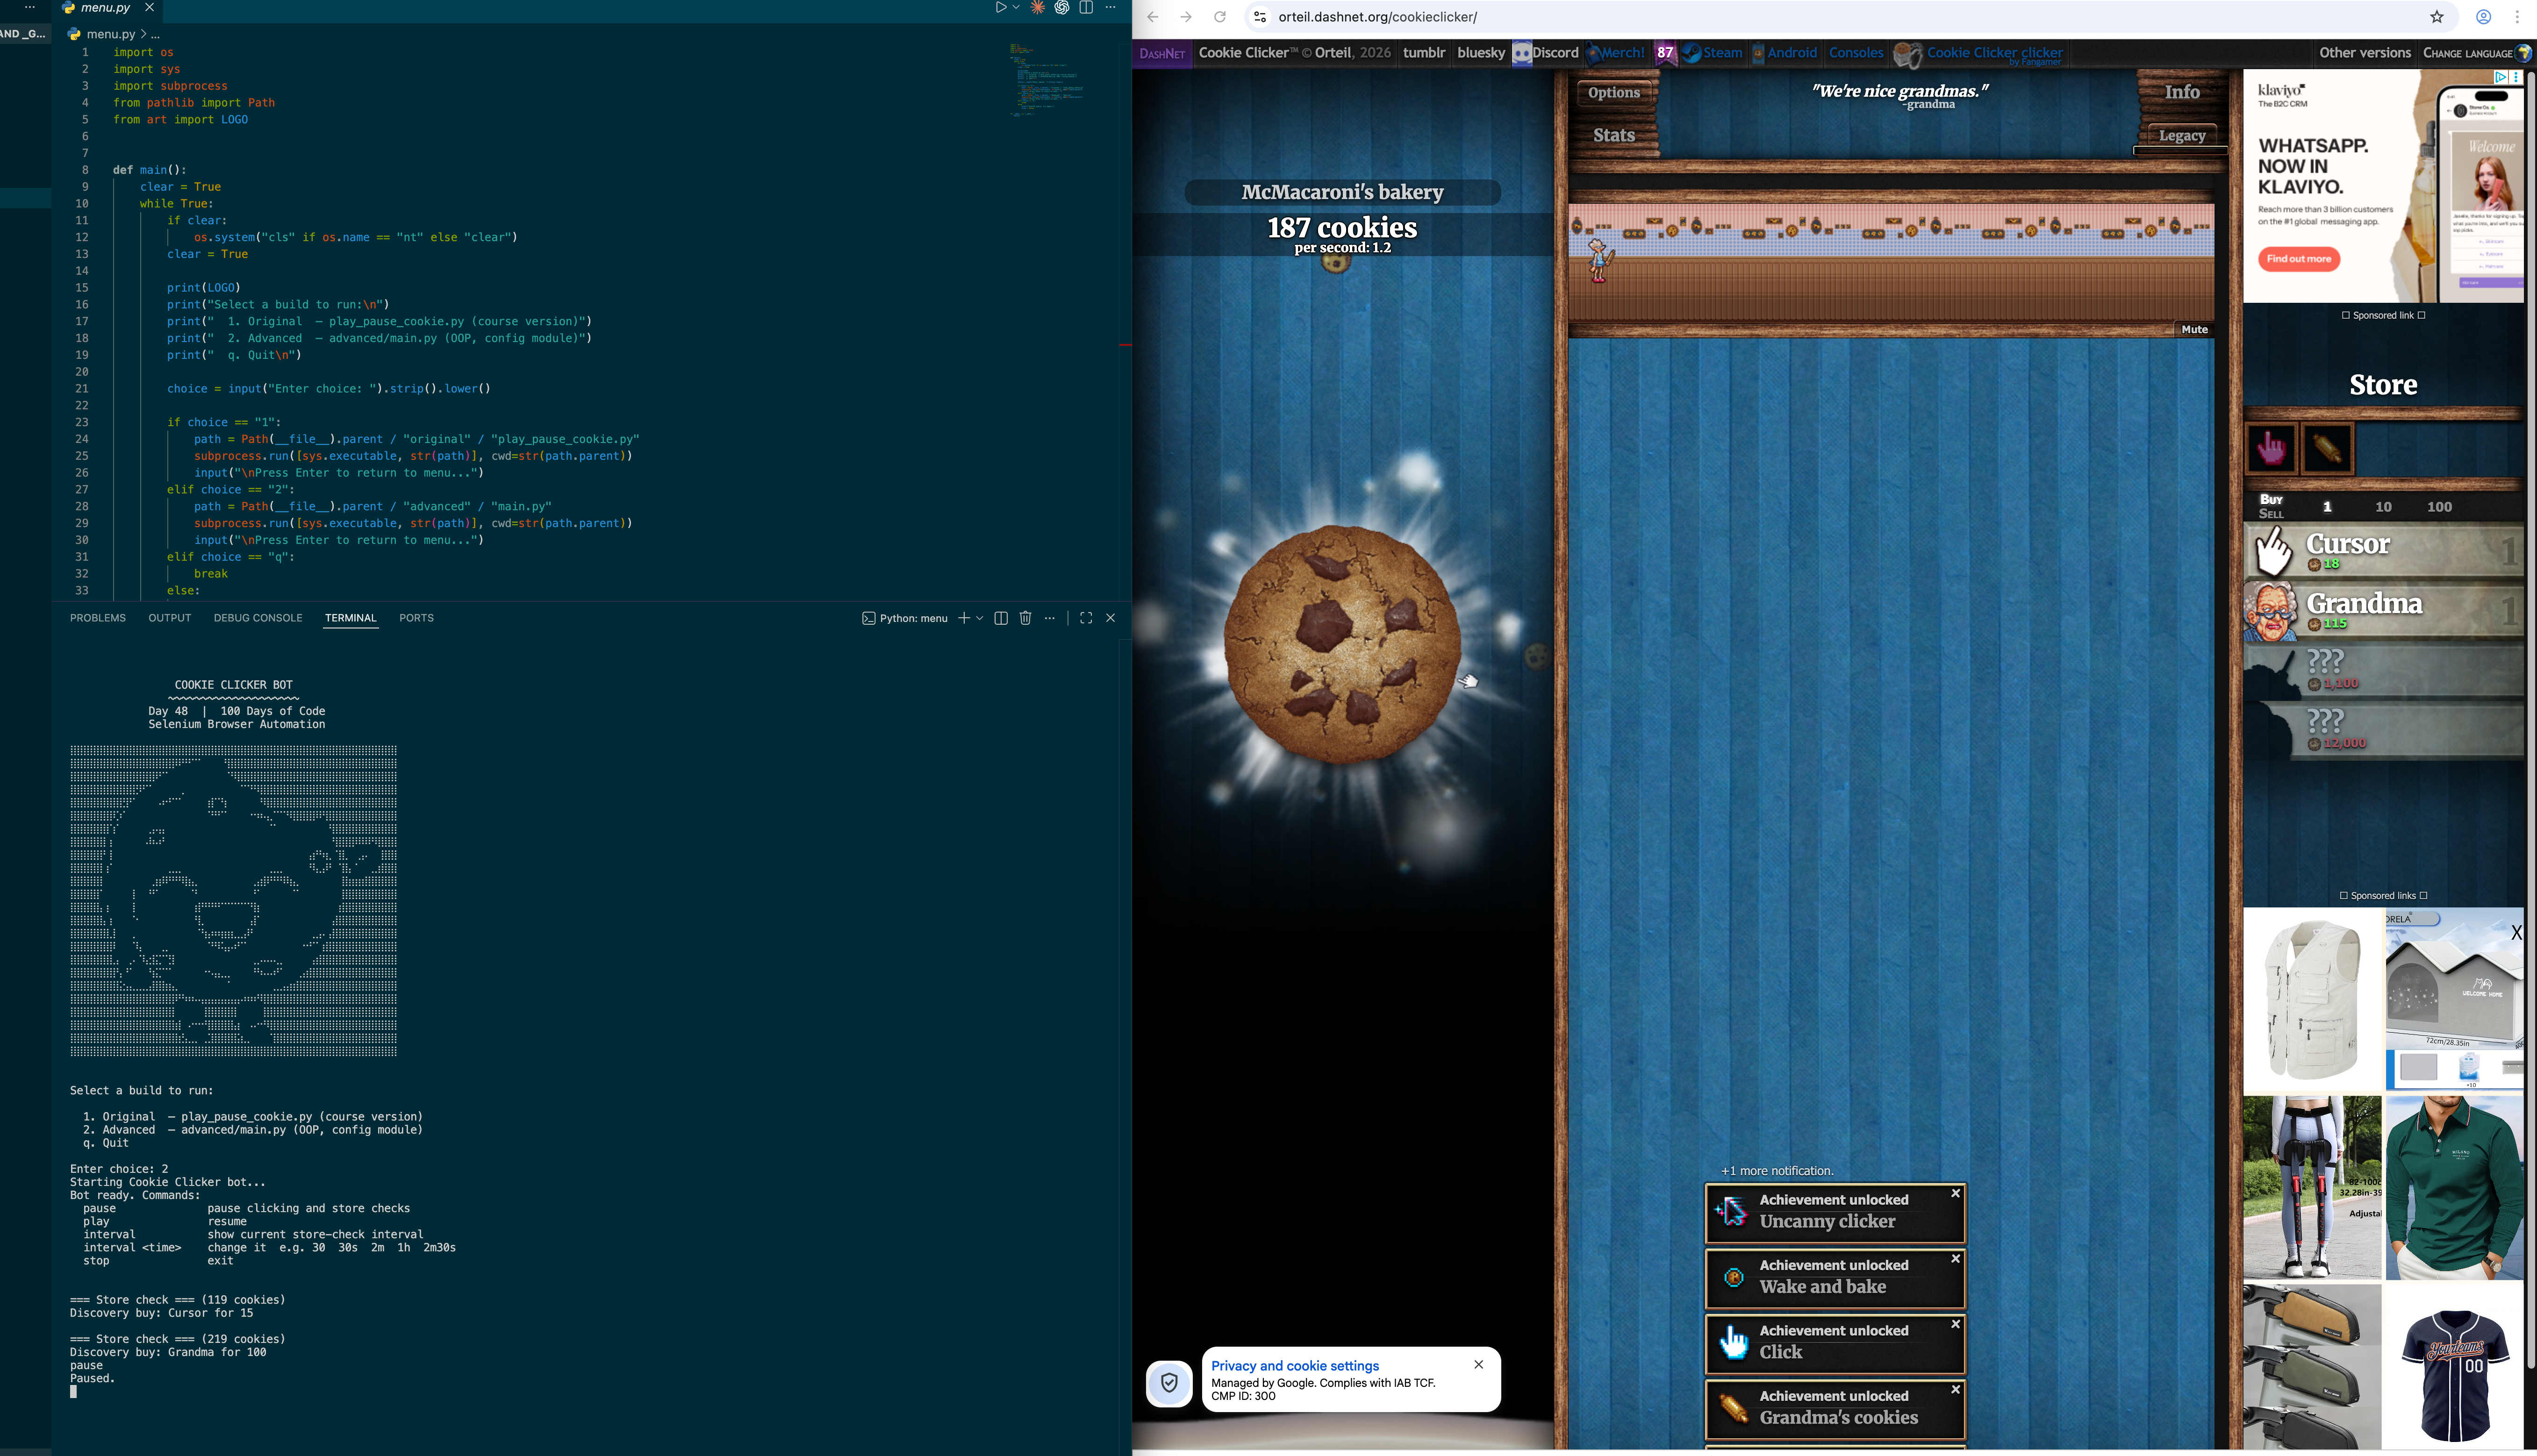Split the editor with the split-editor icon
Image resolution: width=2537 pixels, height=1456 pixels.
coord(1086,7)
